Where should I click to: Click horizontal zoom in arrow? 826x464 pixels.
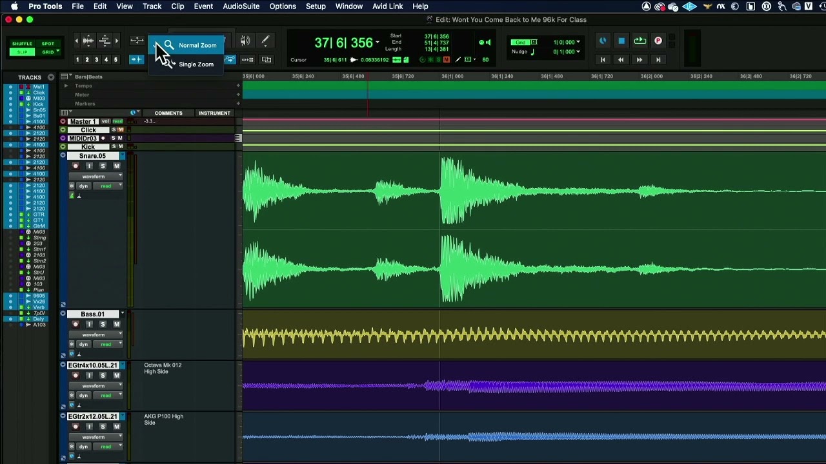click(x=117, y=41)
